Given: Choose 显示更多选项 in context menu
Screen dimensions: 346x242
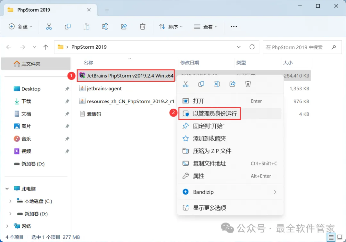Looking at the screenshot, I should click(230, 208).
